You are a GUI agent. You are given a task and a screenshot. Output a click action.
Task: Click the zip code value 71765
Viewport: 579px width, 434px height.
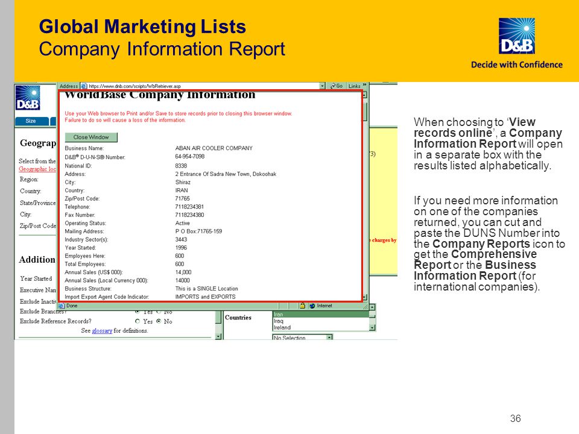182,198
